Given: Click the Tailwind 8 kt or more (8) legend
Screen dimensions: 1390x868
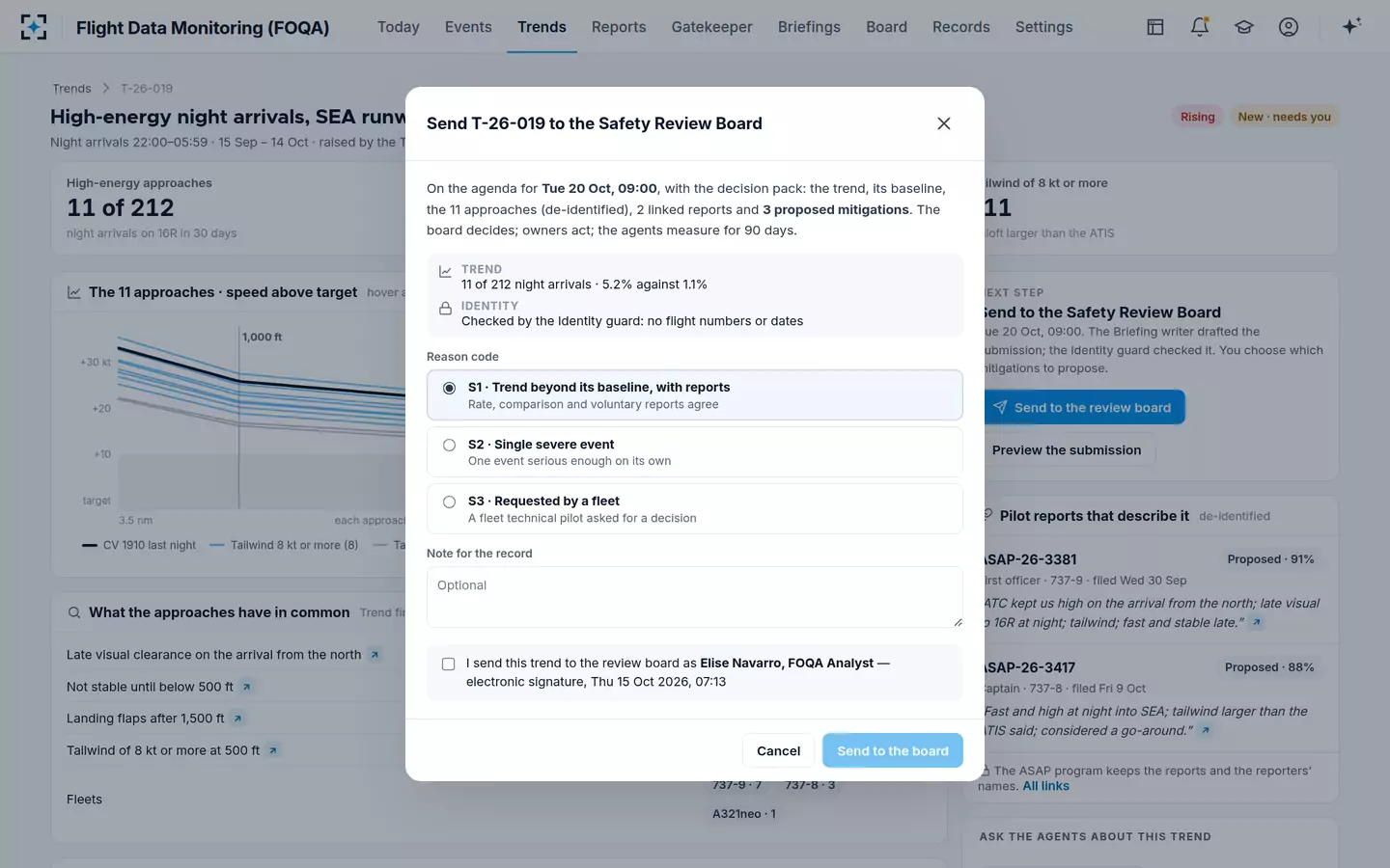Looking at the screenshot, I should pos(284,545).
